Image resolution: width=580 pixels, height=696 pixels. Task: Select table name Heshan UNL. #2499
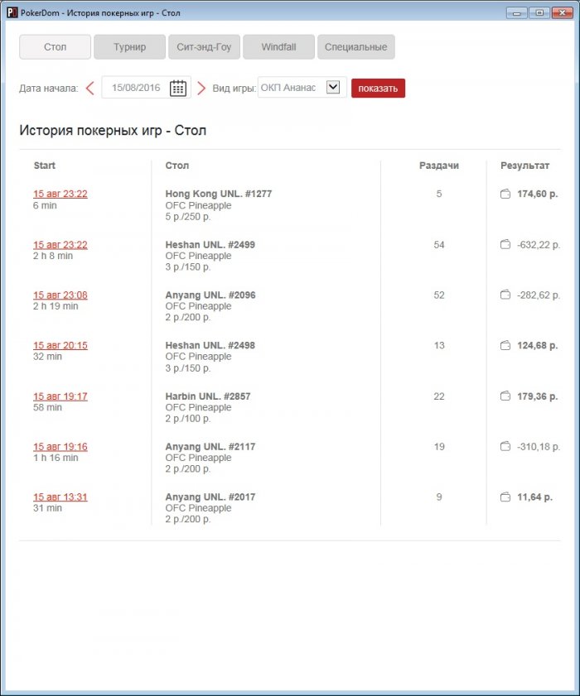tap(210, 245)
